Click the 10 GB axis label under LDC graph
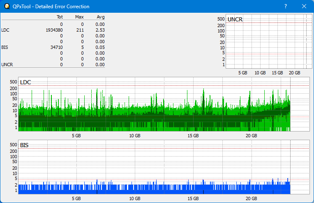 pos(135,136)
